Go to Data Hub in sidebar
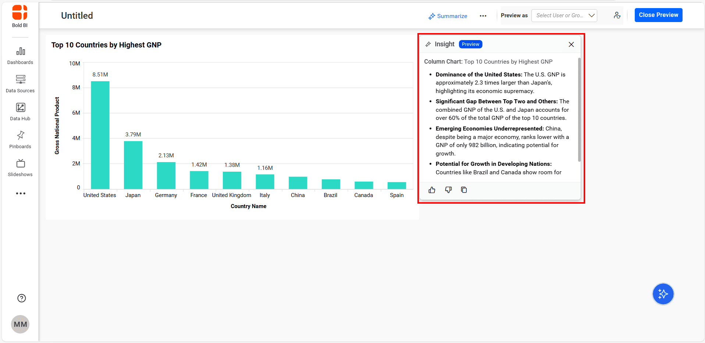705x343 pixels. (x=20, y=112)
